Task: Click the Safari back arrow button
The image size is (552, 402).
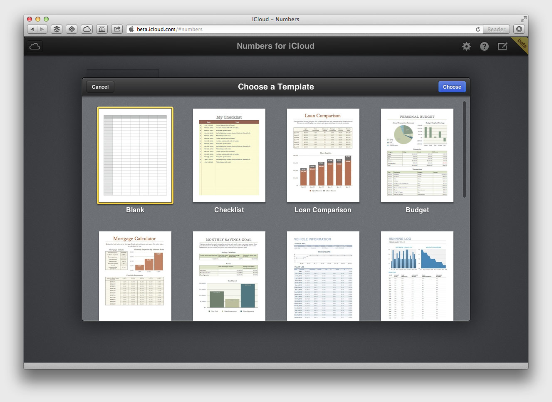Action: click(32, 29)
